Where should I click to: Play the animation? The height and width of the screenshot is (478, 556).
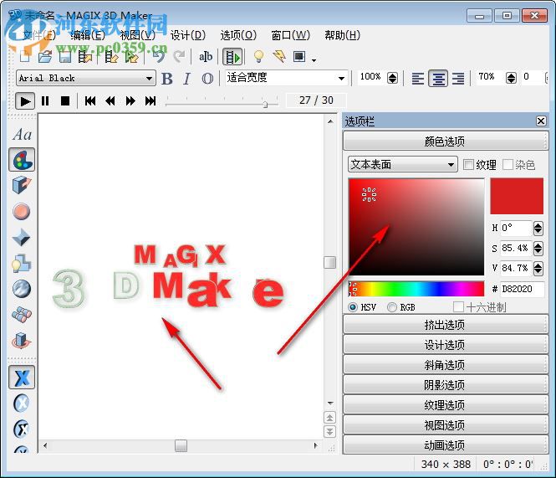(25, 101)
